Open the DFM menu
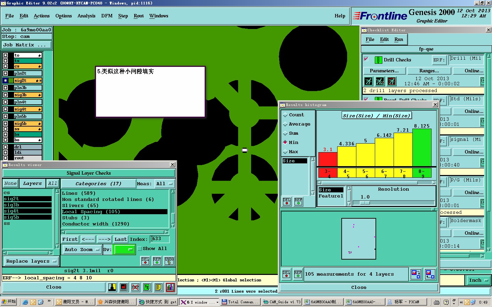 tap(107, 16)
